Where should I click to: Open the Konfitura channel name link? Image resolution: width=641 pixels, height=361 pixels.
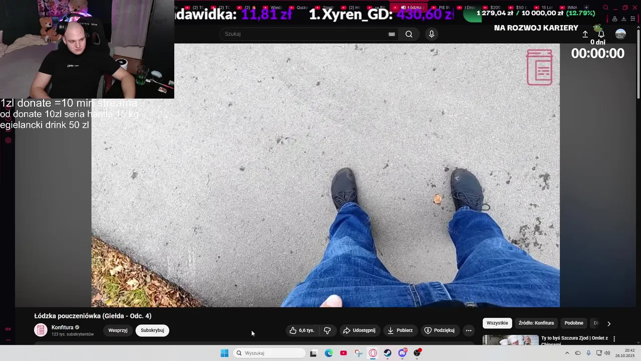coord(62,327)
